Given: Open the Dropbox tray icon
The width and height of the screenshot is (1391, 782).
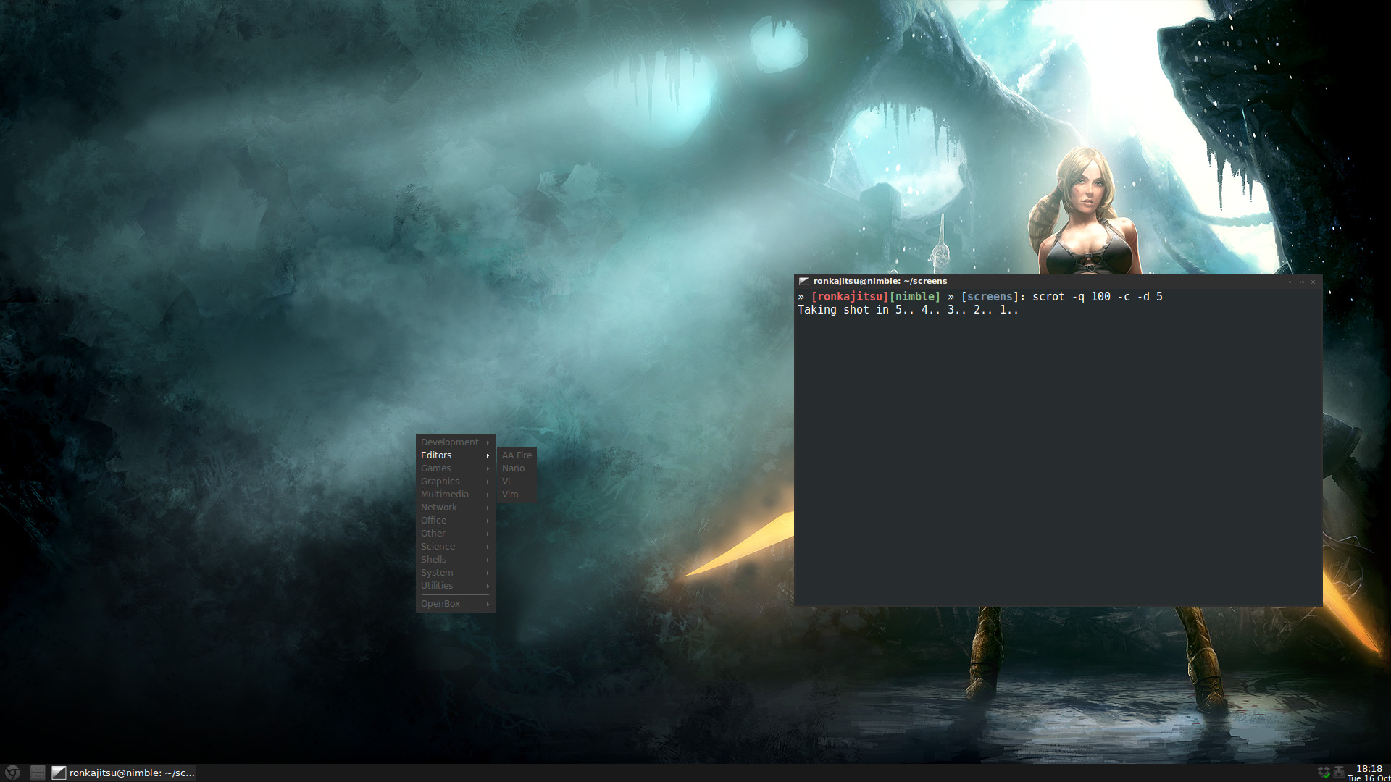Looking at the screenshot, I should point(1324,773).
